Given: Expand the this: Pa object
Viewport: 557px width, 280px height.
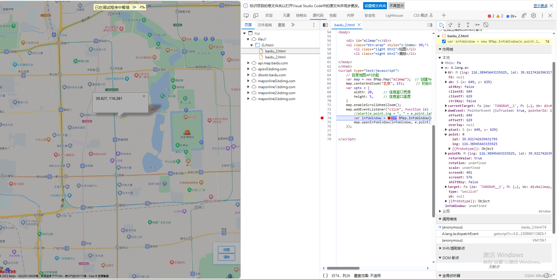Looking at the screenshot, I should pyautogui.click(x=443, y=63).
